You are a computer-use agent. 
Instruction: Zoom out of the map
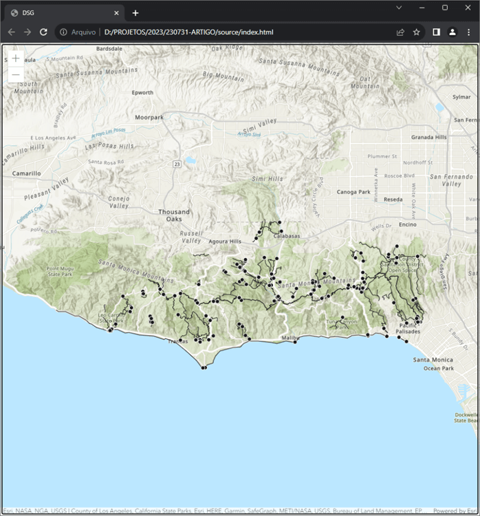[16, 74]
